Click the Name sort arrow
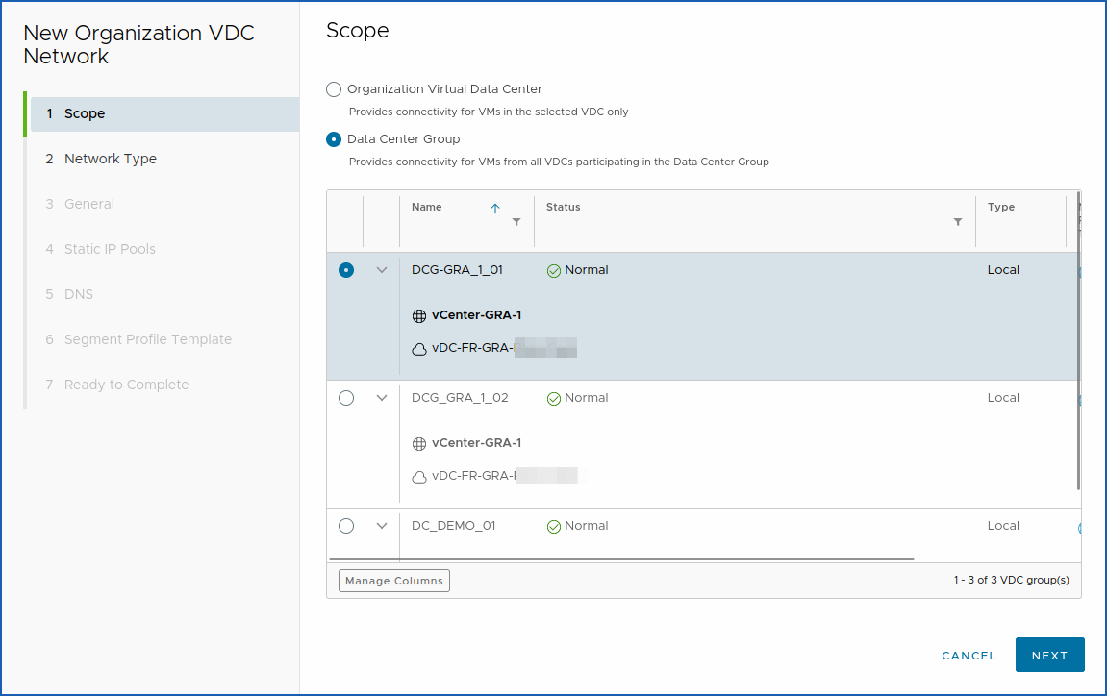 coord(493,207)
